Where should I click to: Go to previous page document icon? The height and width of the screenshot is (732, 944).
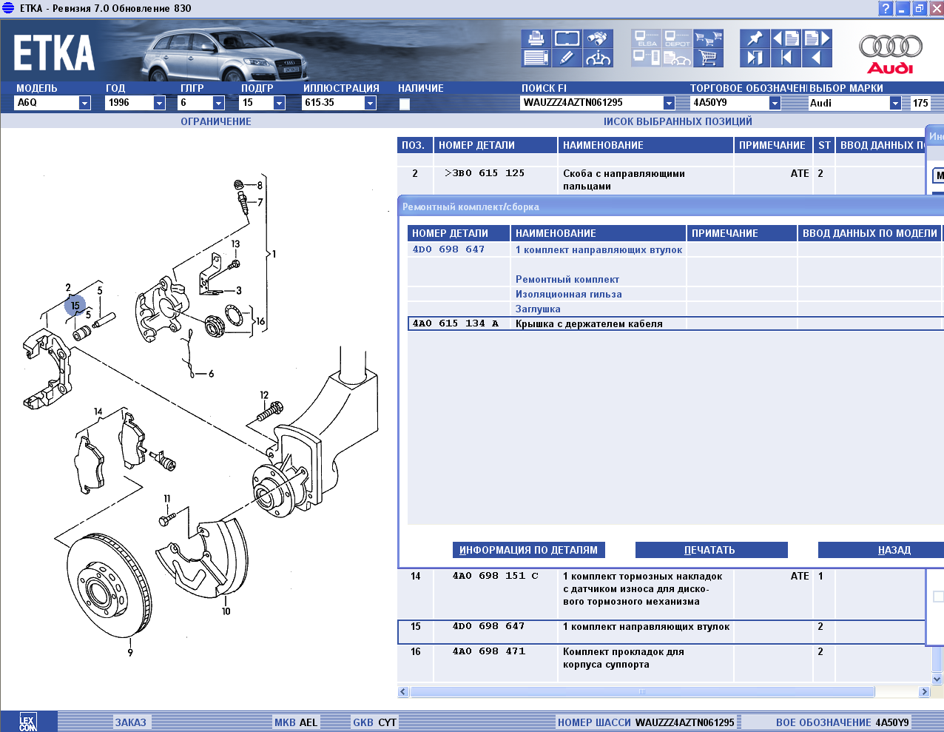(x=786, y=38)
